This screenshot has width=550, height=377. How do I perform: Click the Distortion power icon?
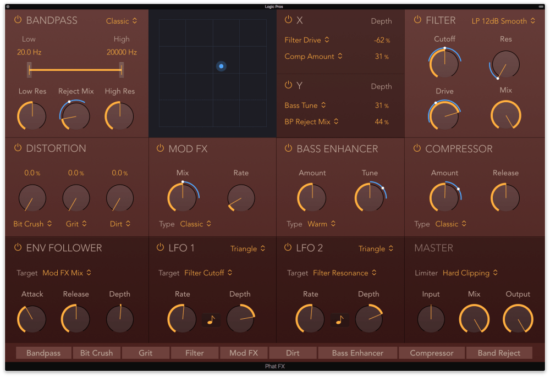click(18, 148)
